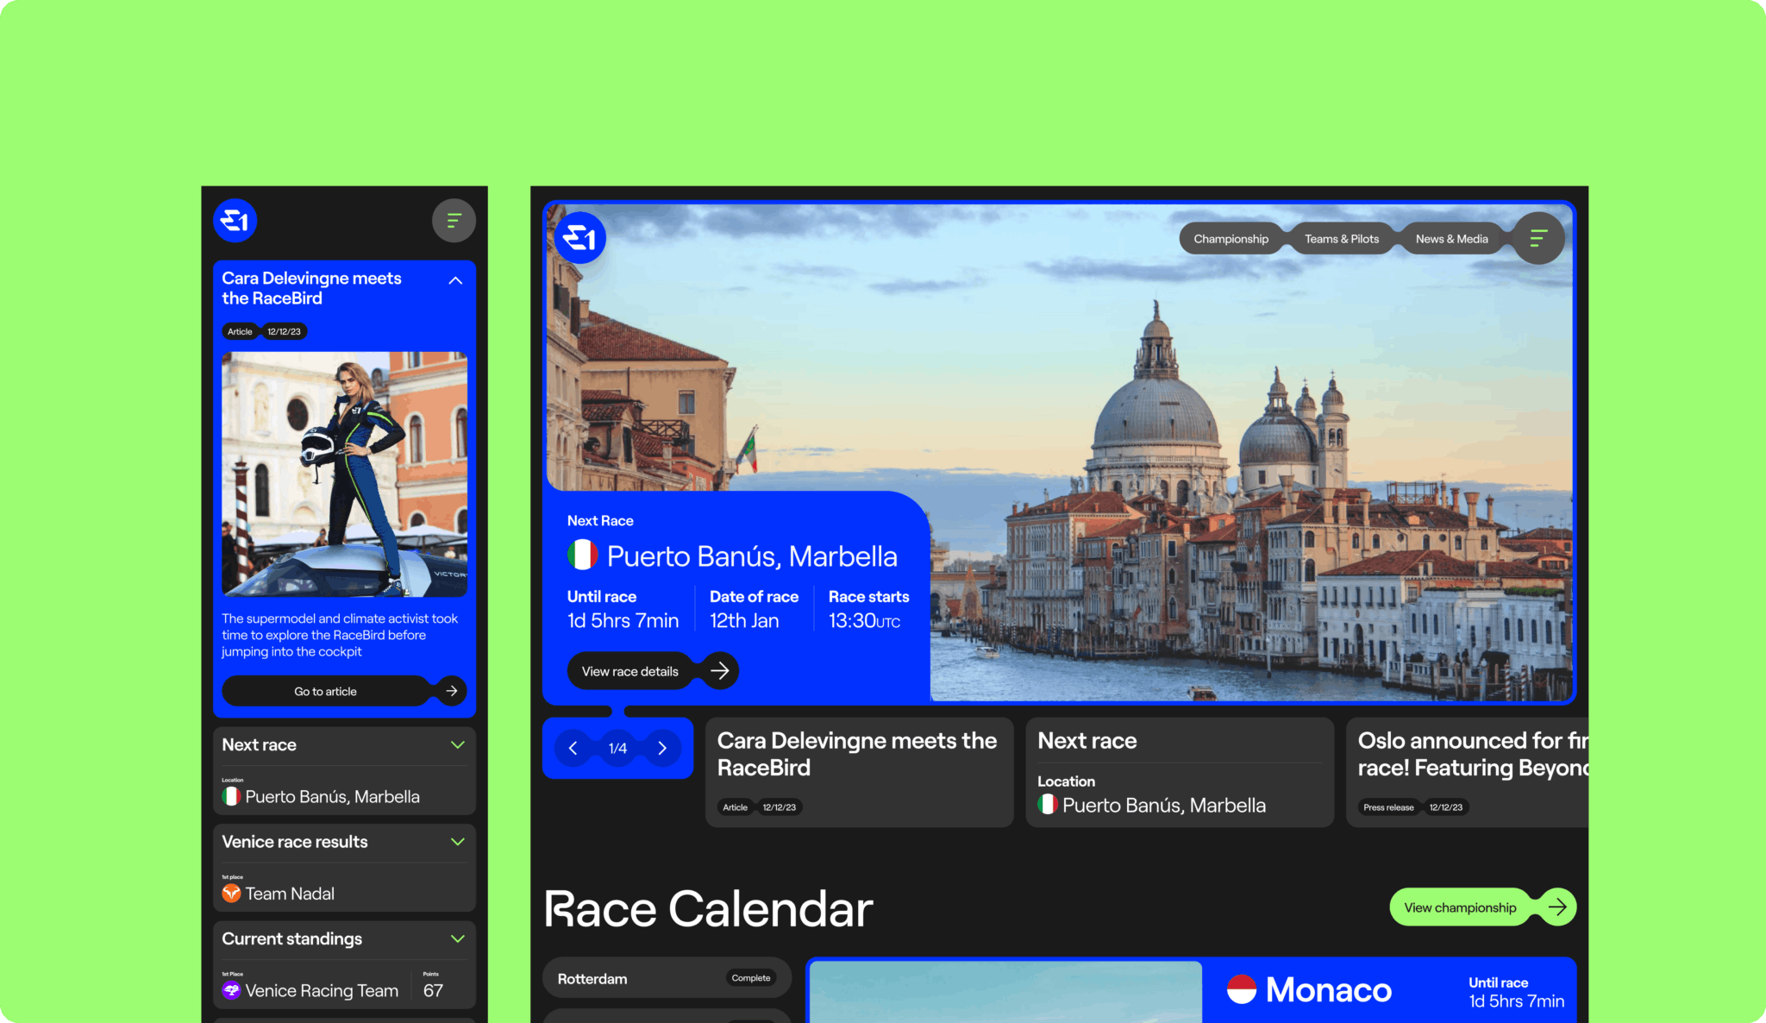Select the Rotterdam race calendar entry
Screen dimensions: 1766x1023
[666, 978]
